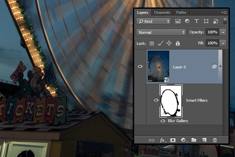Select the Smart Filters mask thumbnail

click(x=171, y=100)
